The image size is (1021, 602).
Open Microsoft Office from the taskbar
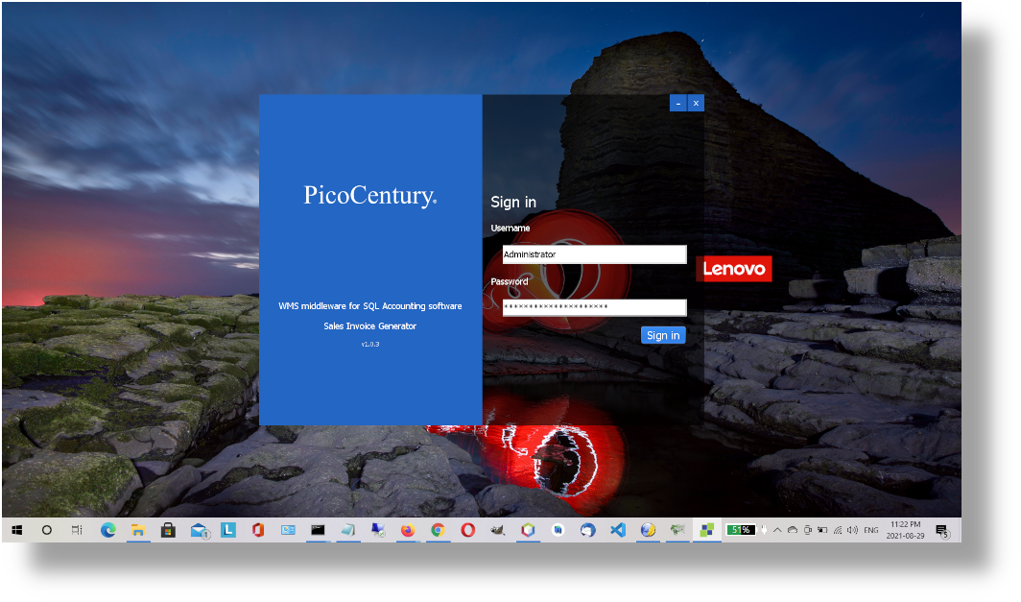click(258, 530)
